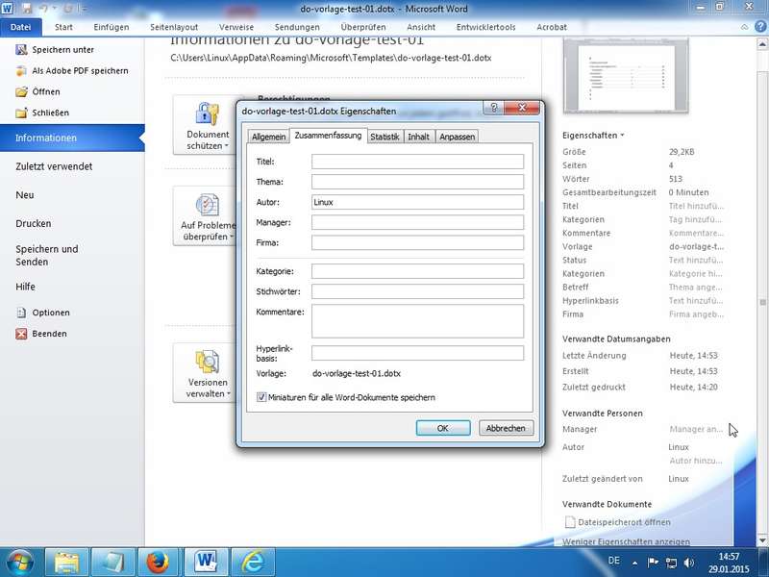Open the Einfügen ribbon tab
Image resolution: width=769 pixels, height=577 pixels.
pyautogui.click(x=112, y=27)
